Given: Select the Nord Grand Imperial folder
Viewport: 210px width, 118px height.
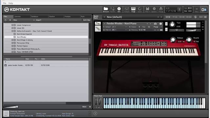Looking at the screenshot, I should [24, 34].
